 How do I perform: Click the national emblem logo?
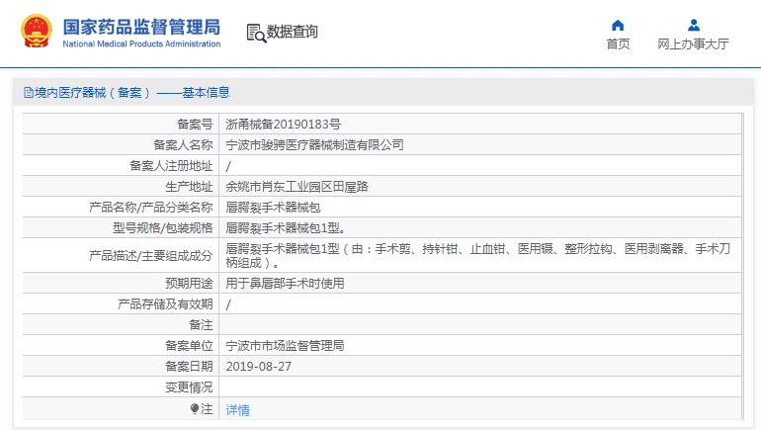pos(36,31)
